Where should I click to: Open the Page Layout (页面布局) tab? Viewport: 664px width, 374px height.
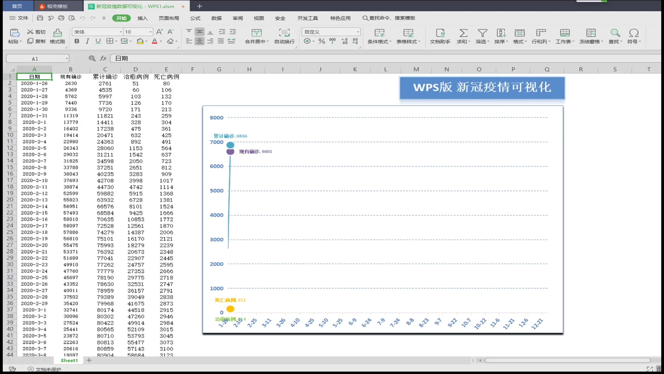169,18
